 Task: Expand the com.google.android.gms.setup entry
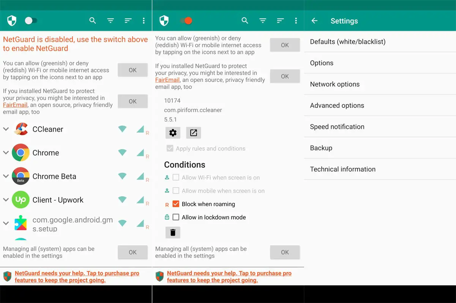tap(6, 223)
